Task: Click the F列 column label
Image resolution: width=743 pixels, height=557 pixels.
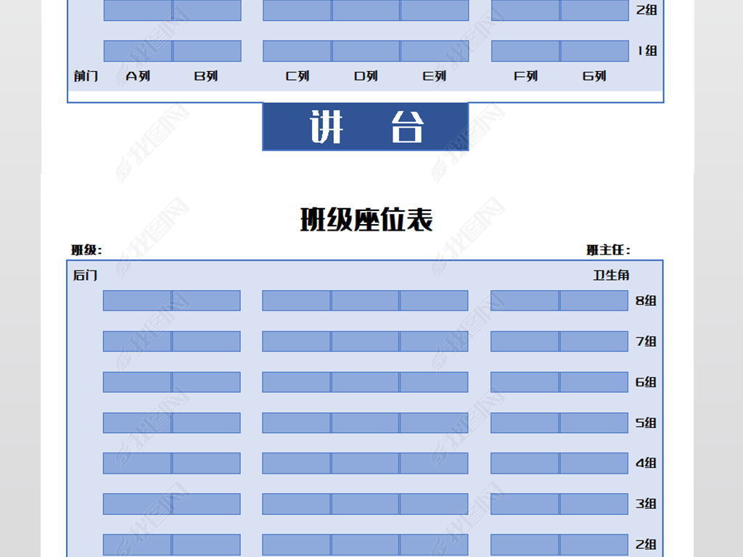Action: coord(525,76)
